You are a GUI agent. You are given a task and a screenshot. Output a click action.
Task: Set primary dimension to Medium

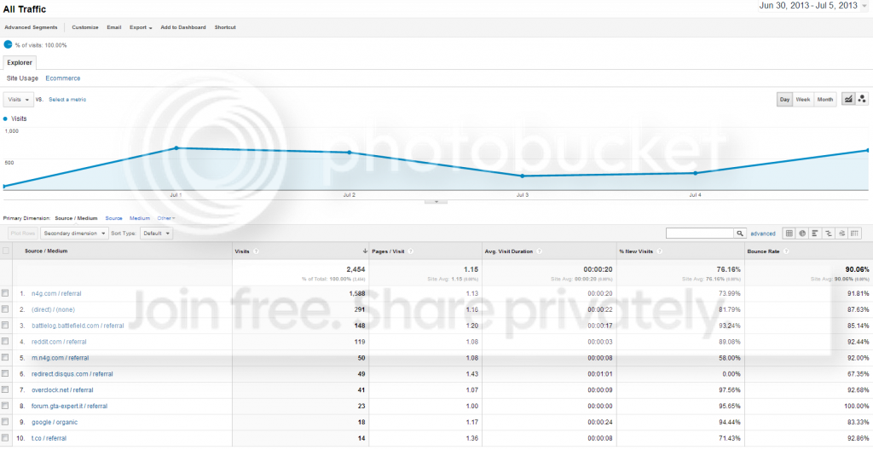tap(140, 218)
